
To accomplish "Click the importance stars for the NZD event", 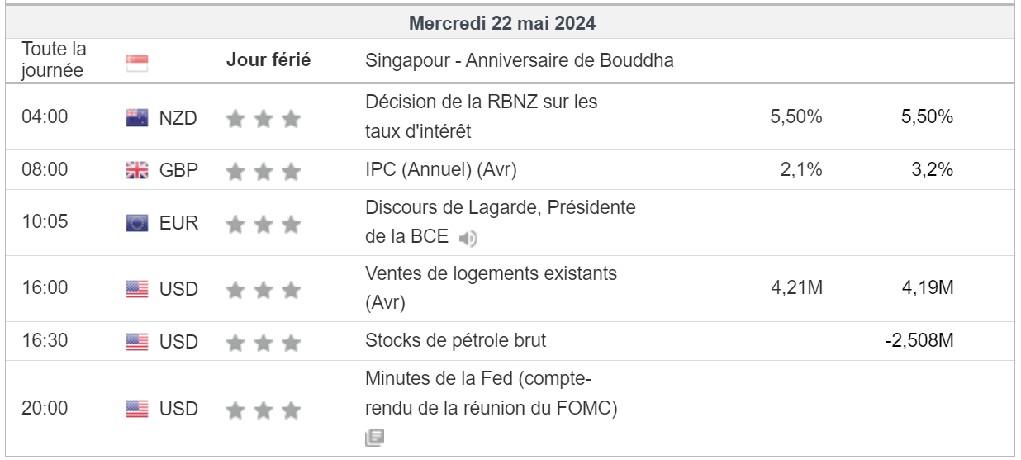I will 264,119.
